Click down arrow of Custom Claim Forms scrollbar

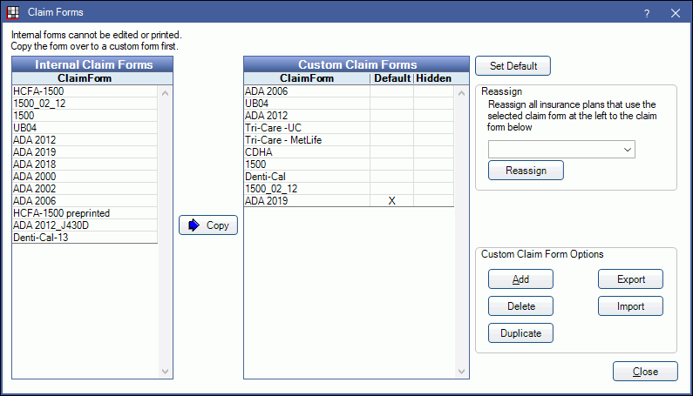click(461, 372)
